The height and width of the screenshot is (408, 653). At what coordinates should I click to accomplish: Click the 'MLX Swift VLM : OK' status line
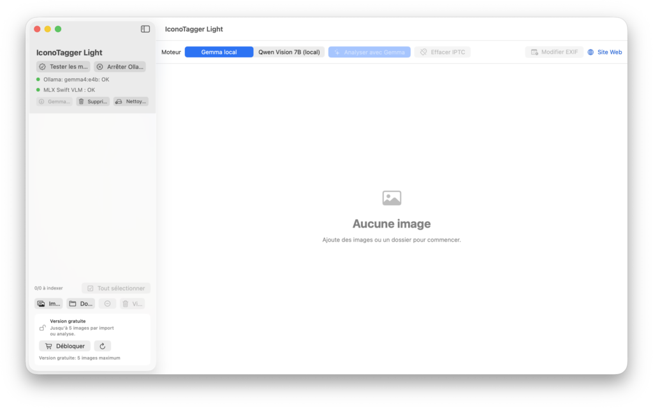point(66,90)
